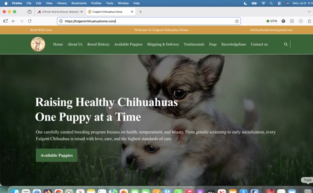Click the bookmark star icon in address bar
This screenshot has width=313, height=193.
237,21
